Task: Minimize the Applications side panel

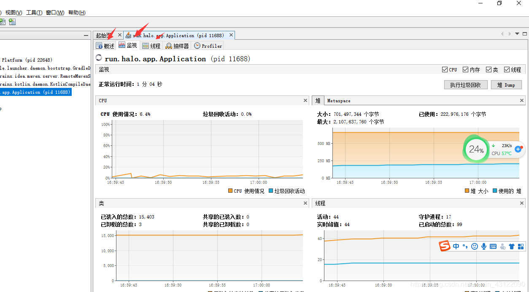Action: tap(86, 35)
